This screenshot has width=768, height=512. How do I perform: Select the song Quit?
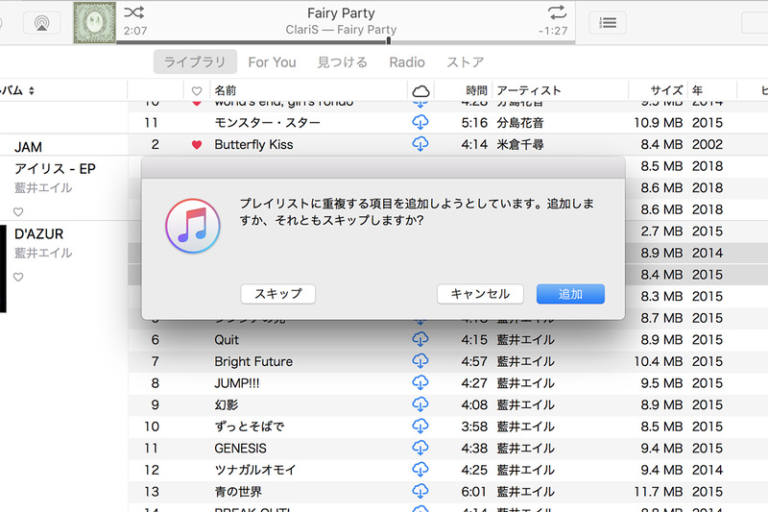tap(227, 339)
